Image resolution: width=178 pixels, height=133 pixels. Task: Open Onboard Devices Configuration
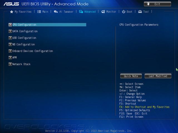33,51
